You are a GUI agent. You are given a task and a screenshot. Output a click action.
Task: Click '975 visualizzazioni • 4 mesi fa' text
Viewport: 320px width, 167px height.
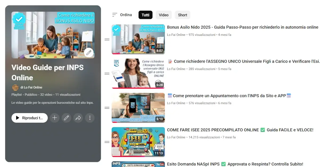[210, 35]
